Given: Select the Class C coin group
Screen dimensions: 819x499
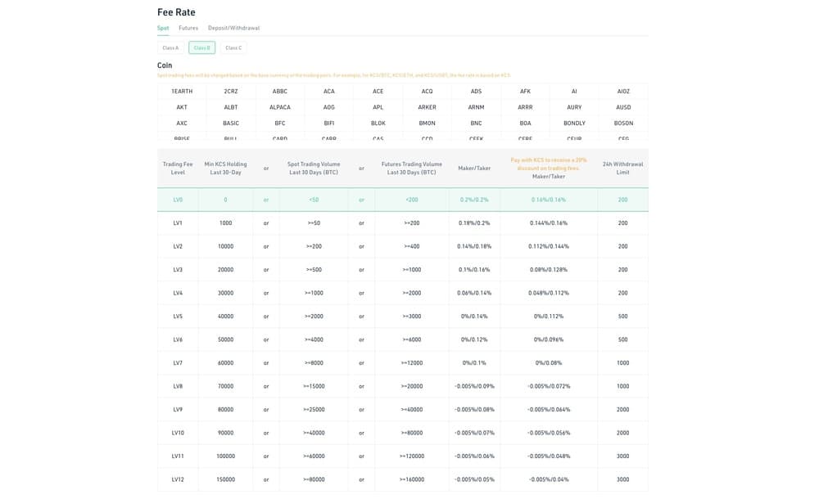Looking at the screenshot, I should pyautogui.click(x=233, y=48).
